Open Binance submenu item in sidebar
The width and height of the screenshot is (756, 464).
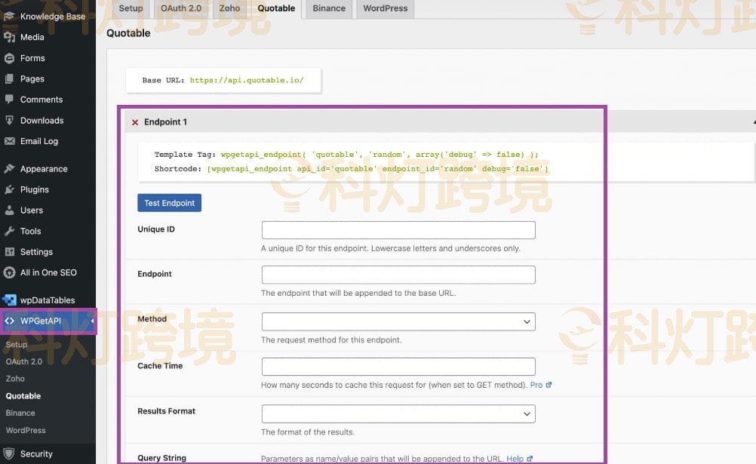[20, 413]
